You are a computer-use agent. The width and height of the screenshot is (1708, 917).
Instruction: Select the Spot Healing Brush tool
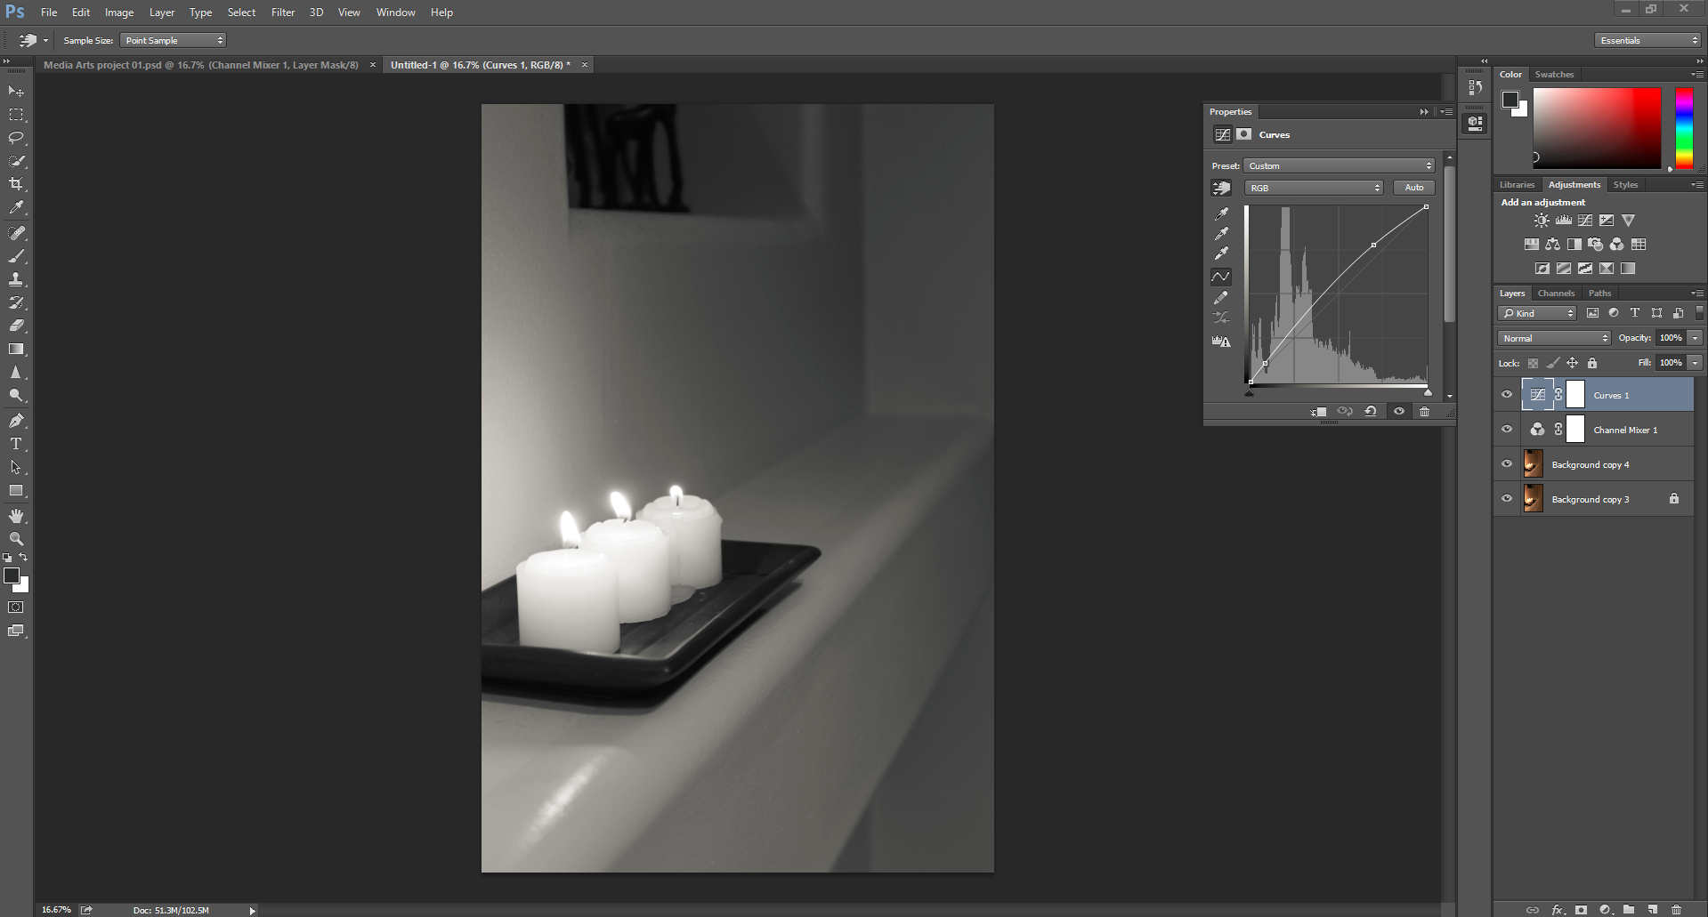pos(16,233)
